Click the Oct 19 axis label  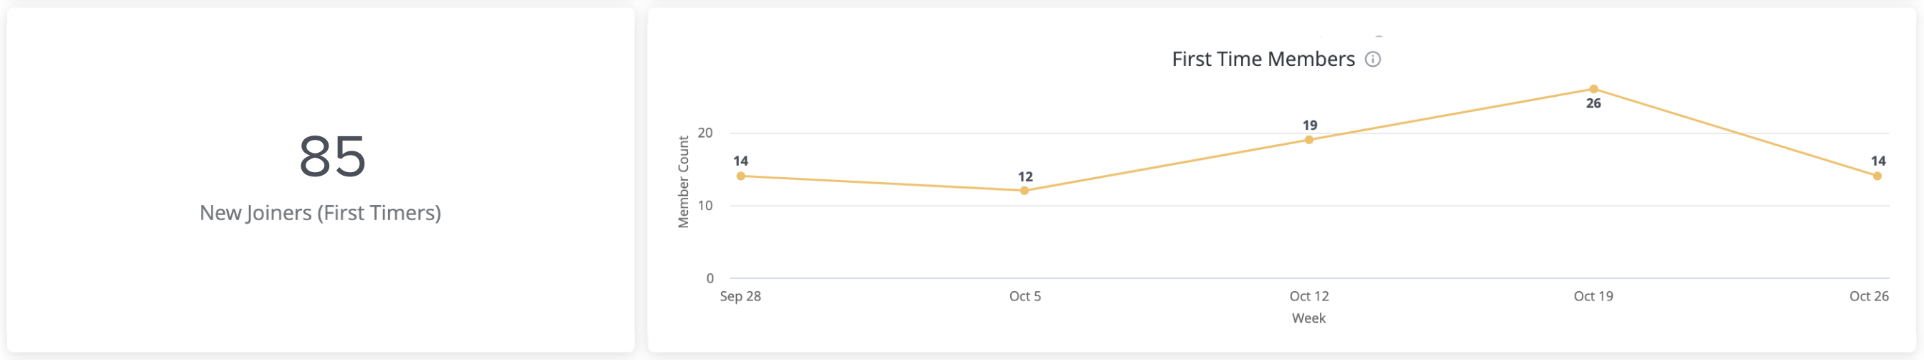pyautogui.click(x=1594, y=296)
